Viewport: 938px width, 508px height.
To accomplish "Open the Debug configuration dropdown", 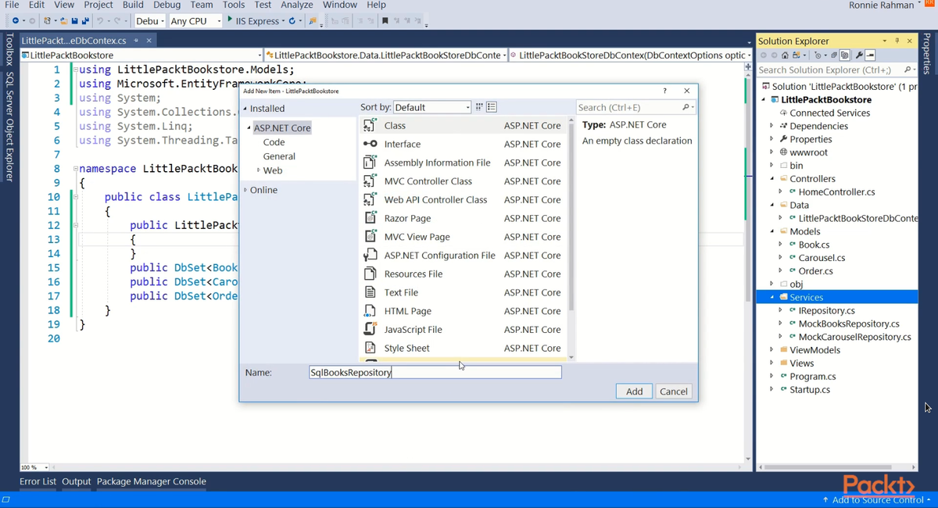I will (149, 21).
